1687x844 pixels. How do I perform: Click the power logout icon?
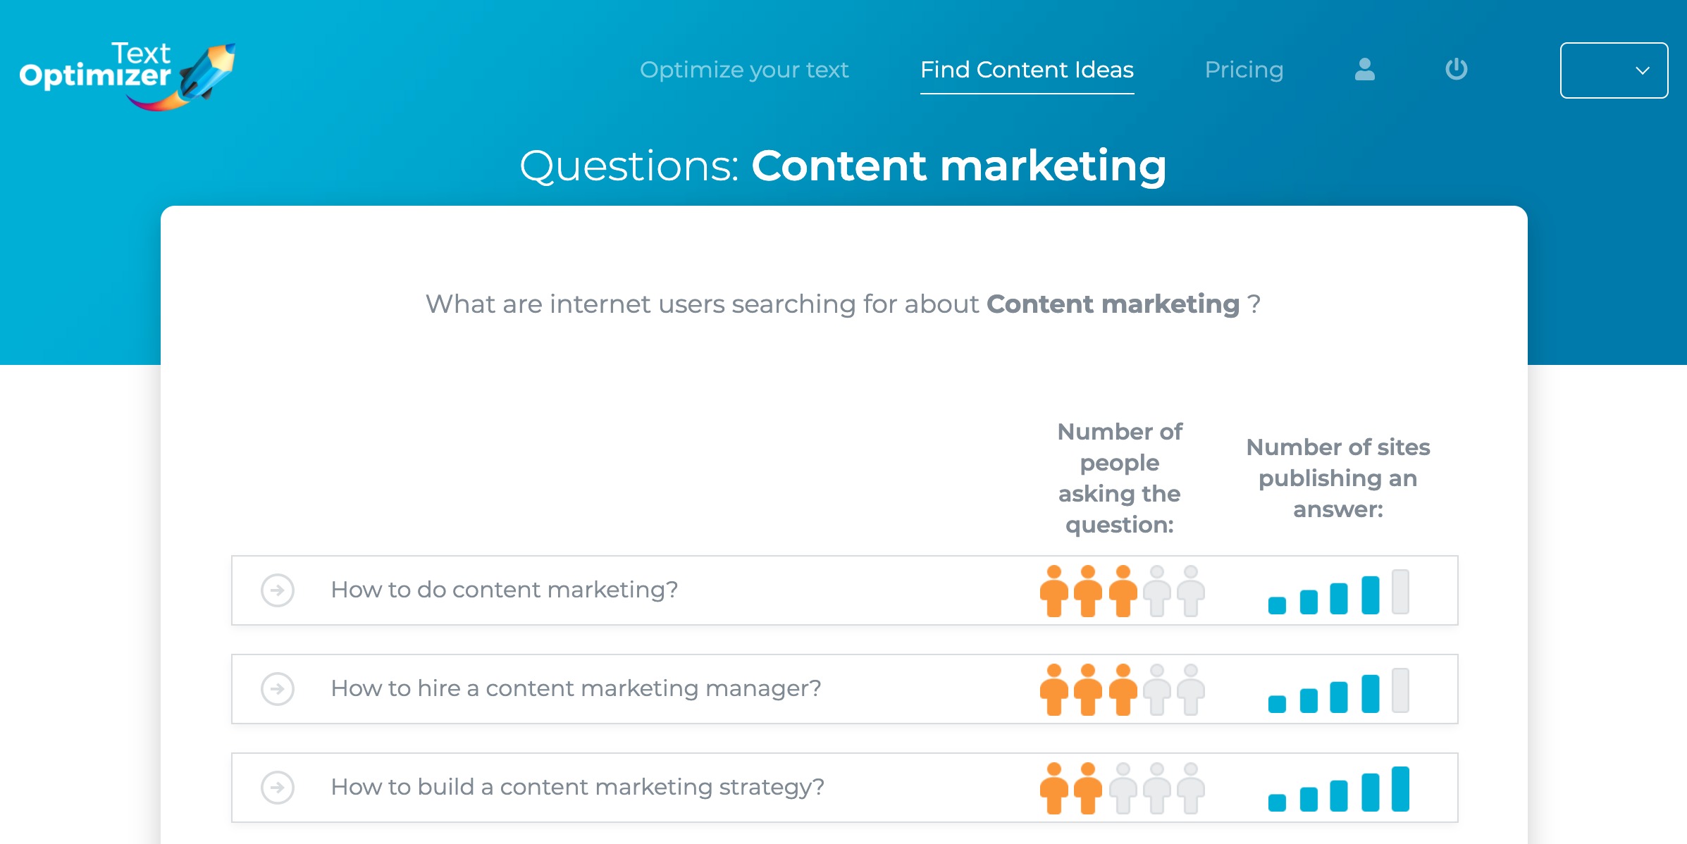click(x=1457, y=69)
